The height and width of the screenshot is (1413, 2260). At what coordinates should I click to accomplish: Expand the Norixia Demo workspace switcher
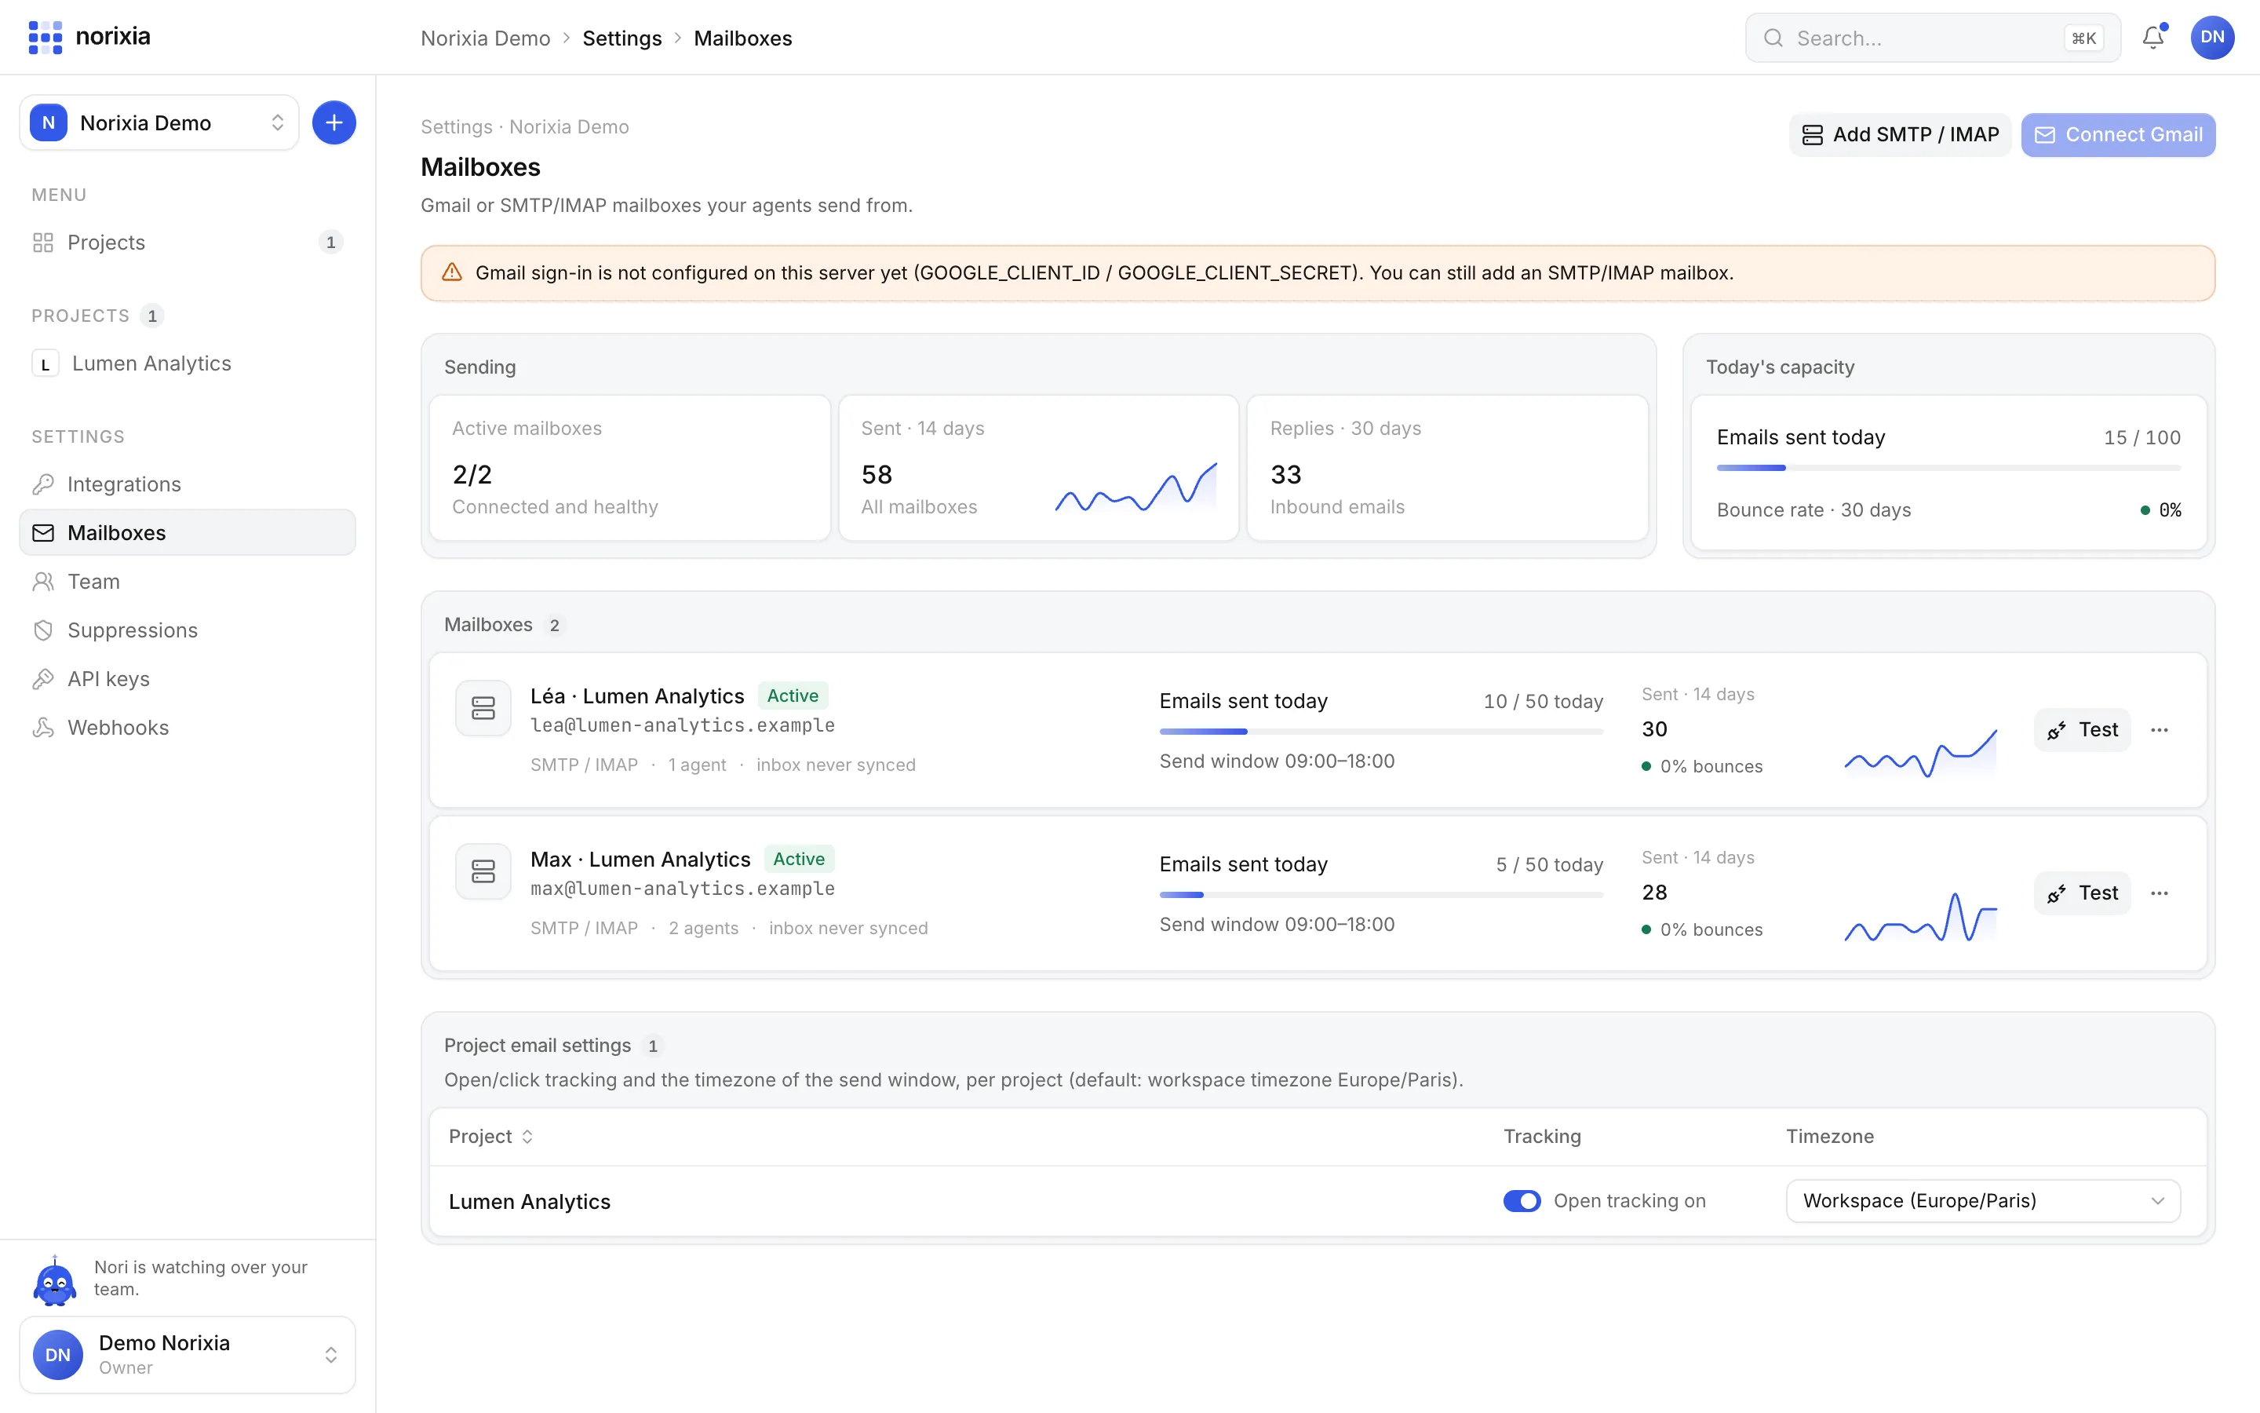[159, 122]
